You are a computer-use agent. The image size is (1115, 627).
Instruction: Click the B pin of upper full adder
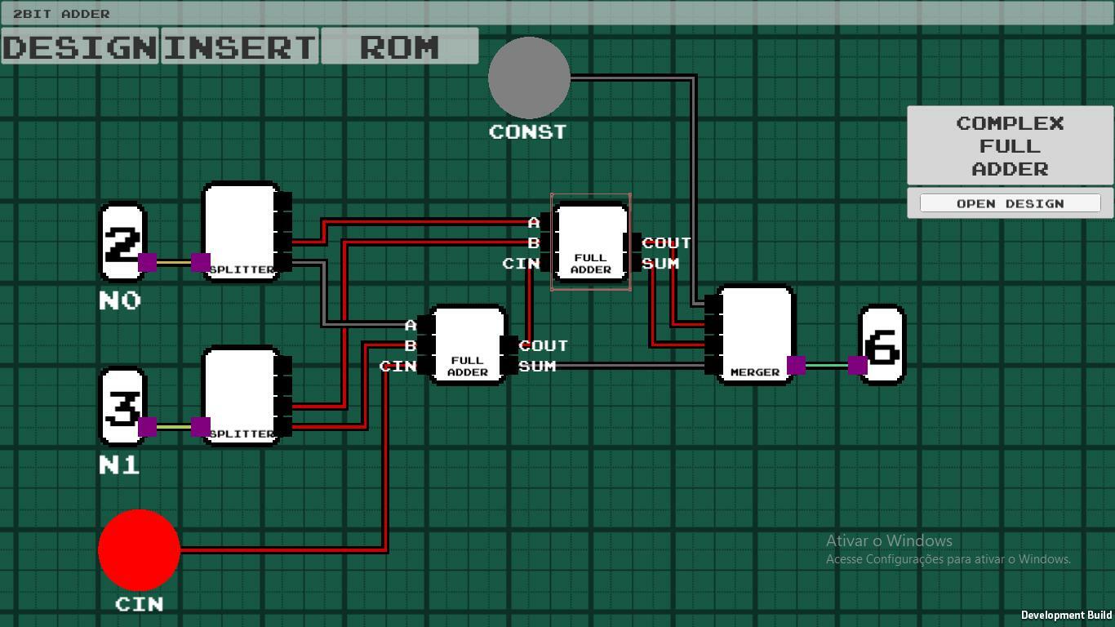pos(546,242)
